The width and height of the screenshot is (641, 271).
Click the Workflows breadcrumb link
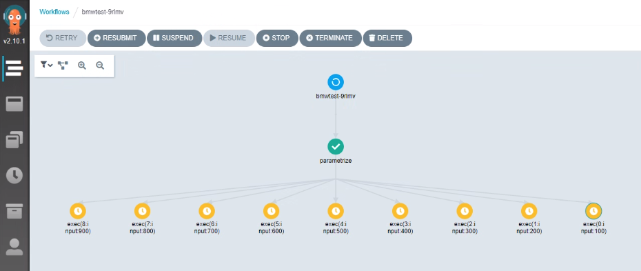click(54, 12)
